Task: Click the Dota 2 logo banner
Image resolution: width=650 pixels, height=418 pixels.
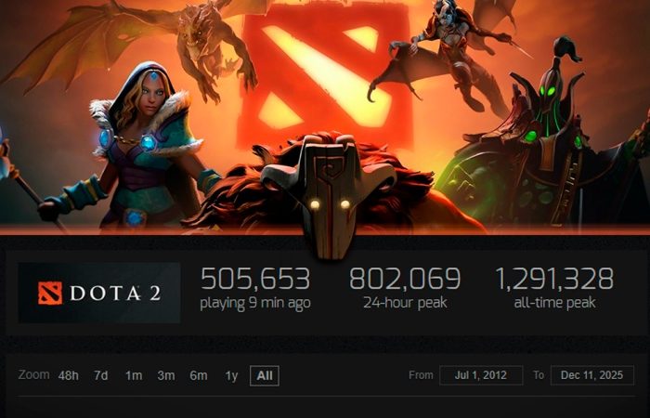Action: (x=99, y=293)
